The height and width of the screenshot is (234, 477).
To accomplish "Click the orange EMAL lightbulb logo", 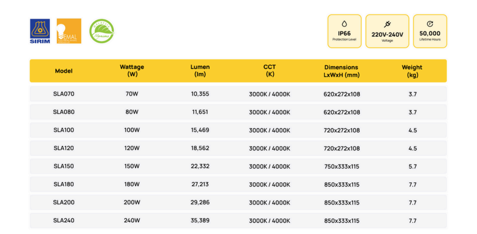I will click(69, 31).
